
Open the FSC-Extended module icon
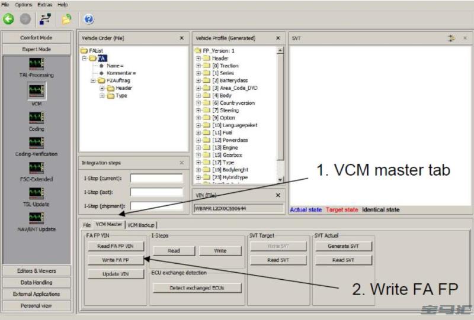37,168
